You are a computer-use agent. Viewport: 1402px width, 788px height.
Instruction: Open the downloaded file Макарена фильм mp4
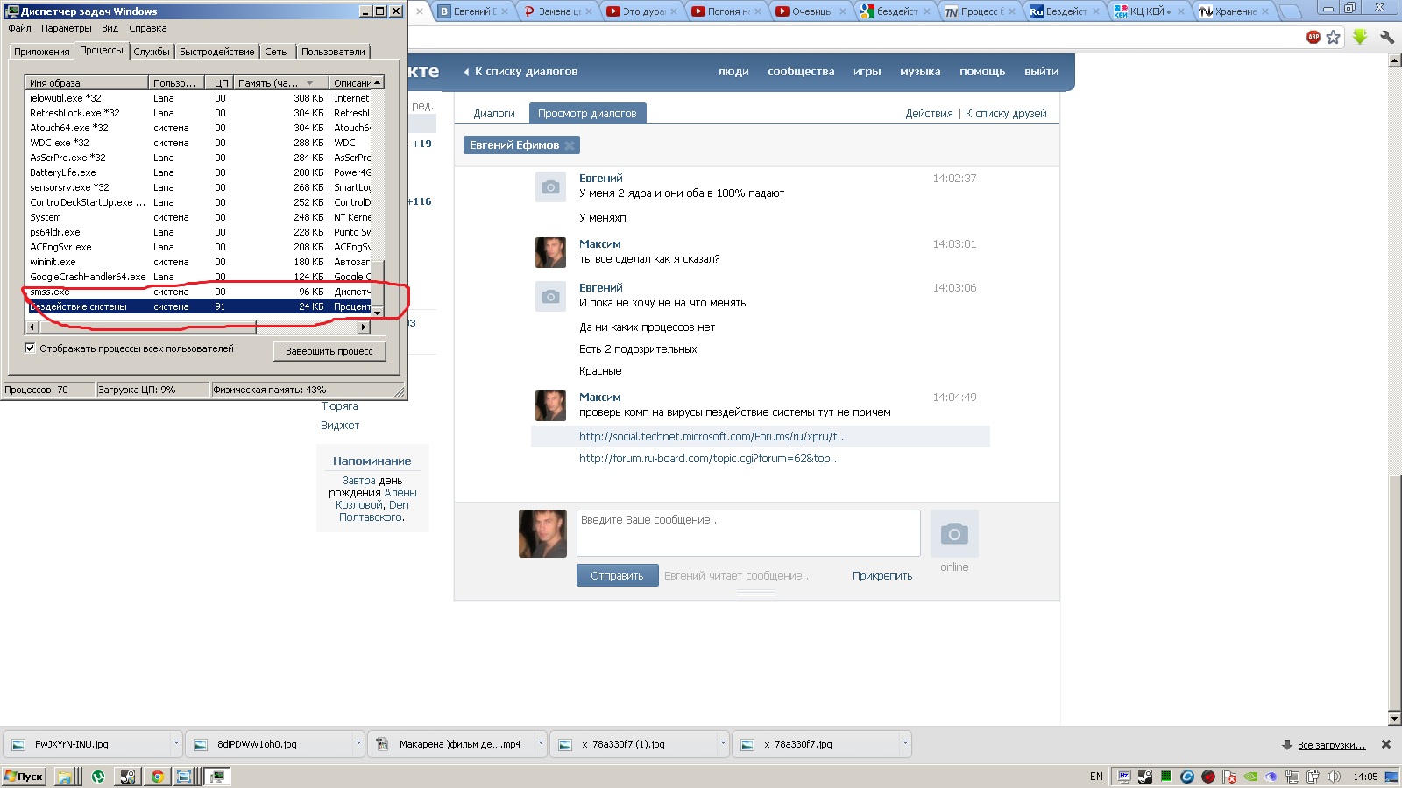451,744
